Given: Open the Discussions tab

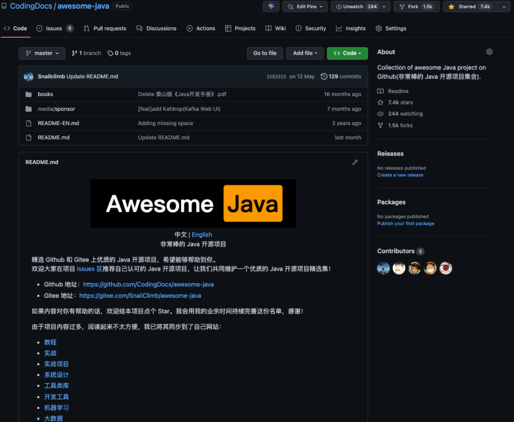Looking at the screenshot, I should coord(157,29).
